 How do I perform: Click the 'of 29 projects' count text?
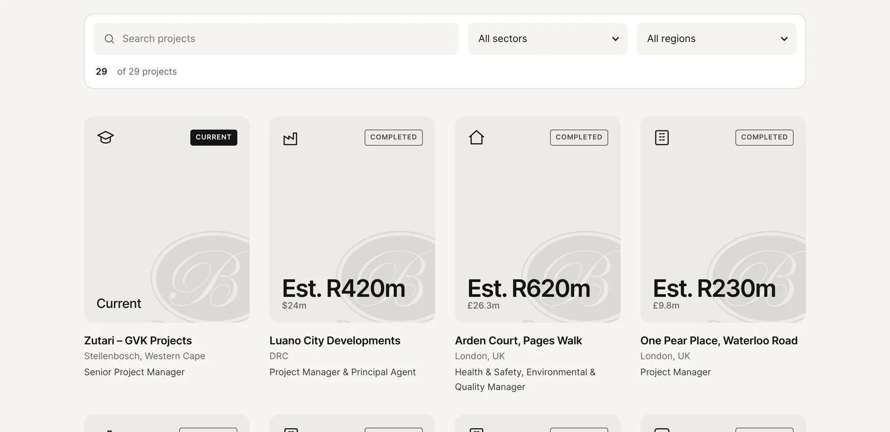point(147,72)
